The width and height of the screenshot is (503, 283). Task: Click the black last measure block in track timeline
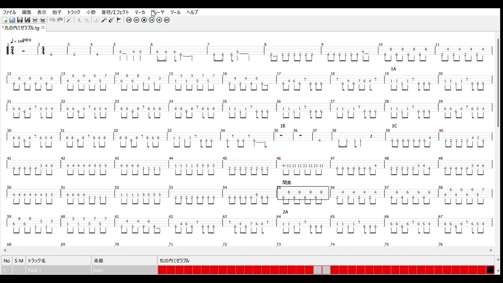point(490,270)
